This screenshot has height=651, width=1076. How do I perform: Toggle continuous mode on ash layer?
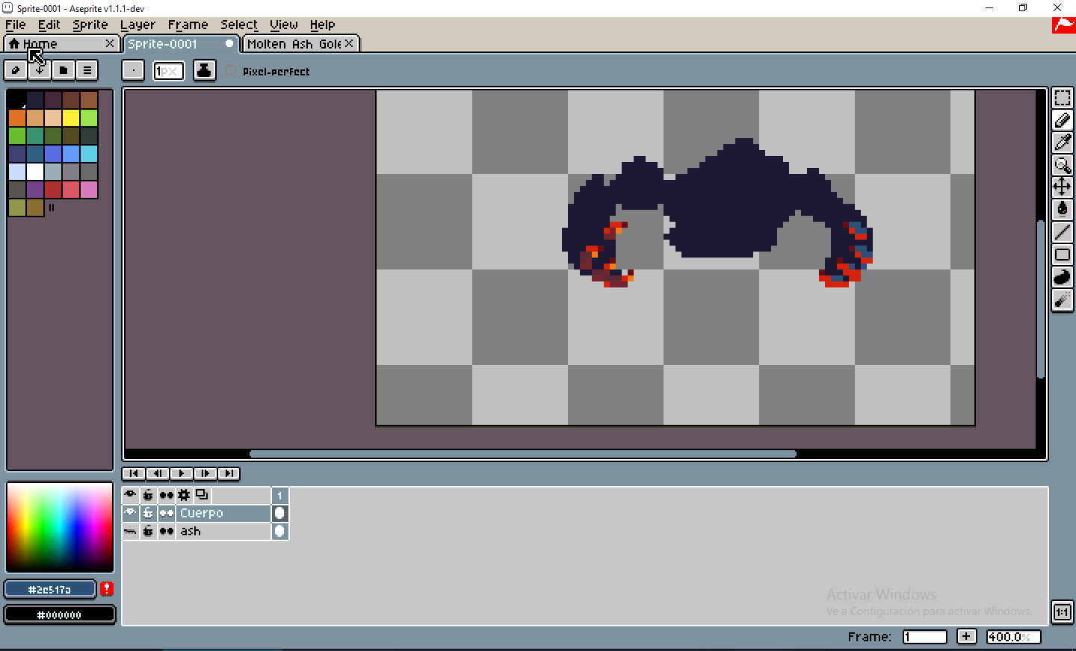click(166, 532)
